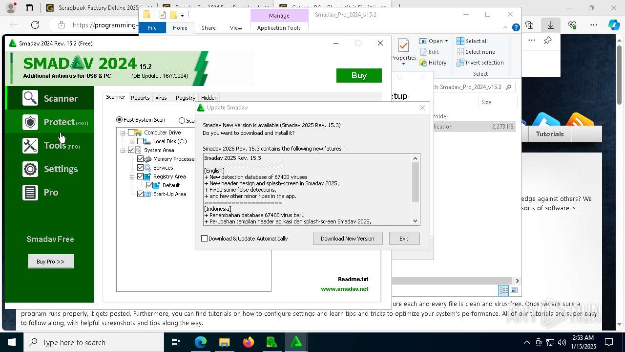Expand the Local Disk (C:) node

(x=132, y=141)
